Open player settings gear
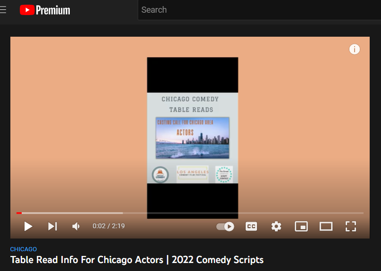This screenshot has width=381, height=271. pos(276,226)
